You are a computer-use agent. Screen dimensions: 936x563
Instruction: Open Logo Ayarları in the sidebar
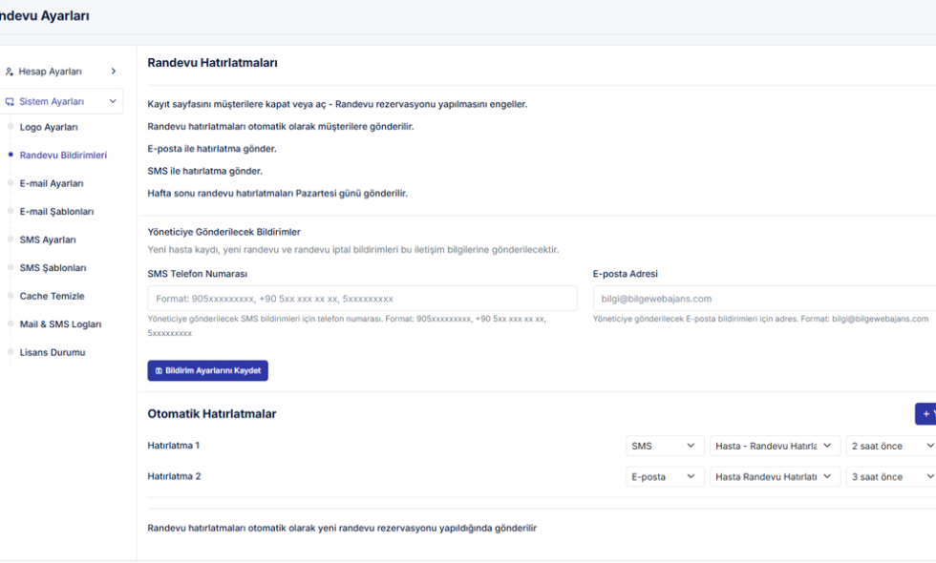pyautogui.click(x=49, y=127)
